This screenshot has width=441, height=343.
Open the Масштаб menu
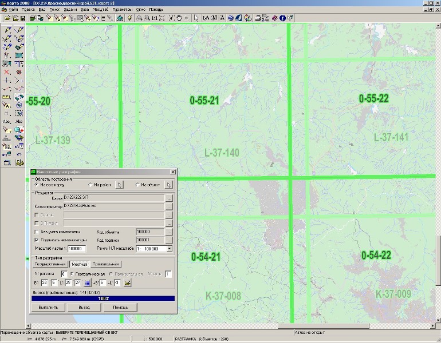[100, 10]
